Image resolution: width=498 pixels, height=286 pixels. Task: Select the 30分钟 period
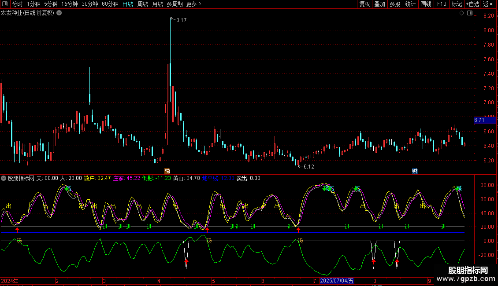coord(90,4)
